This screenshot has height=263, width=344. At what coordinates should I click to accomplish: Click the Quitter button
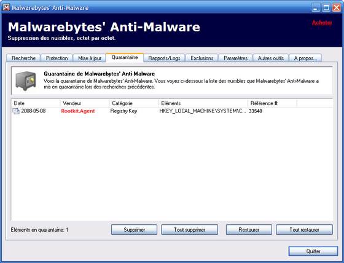[x=313, y=251]
